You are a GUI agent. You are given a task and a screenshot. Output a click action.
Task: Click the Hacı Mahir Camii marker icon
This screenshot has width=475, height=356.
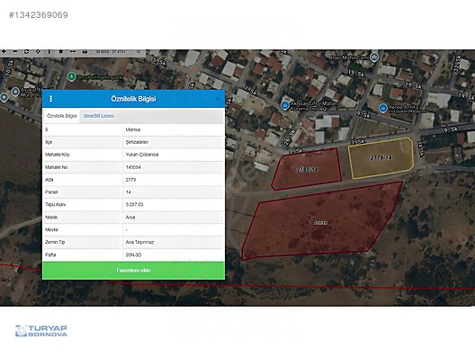pyautogui.click(x=374, y=57)
